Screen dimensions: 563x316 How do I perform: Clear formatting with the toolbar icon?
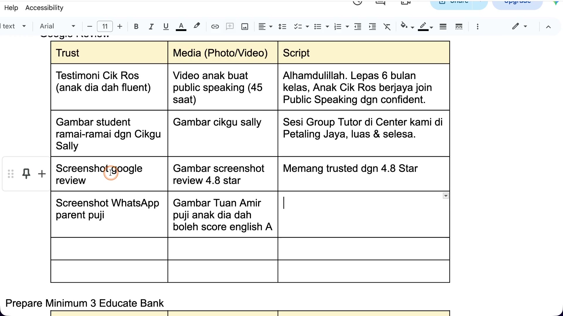pyautogui.click(x=387, y=27)
